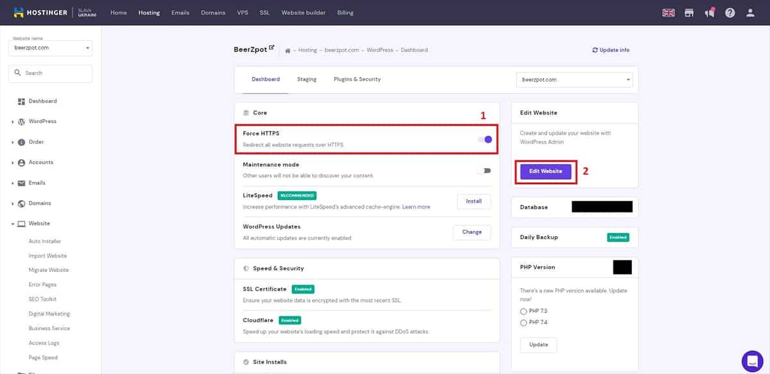Switch to the Plugins & Security tab
Screen dimensions: 770x374
click(x=357, y=80)
